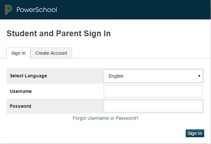The image size is (211, 144).
Task: Click the PowerSchool P logo icon
Action: click(x=8, y=10)
